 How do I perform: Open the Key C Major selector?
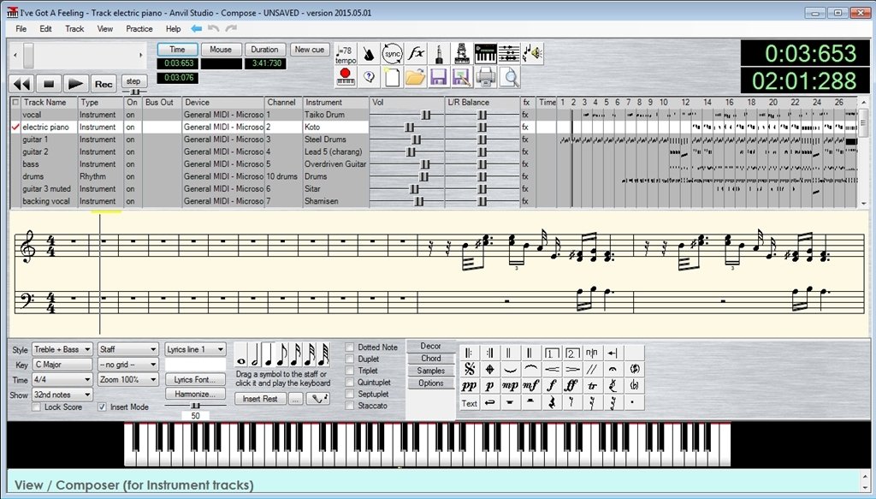tap(62, 365)
